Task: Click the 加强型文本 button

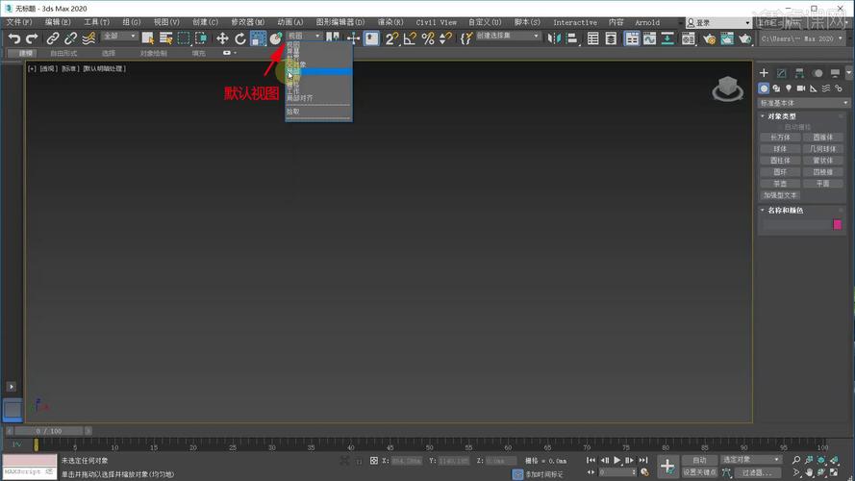Action: (x=780, y=195)
